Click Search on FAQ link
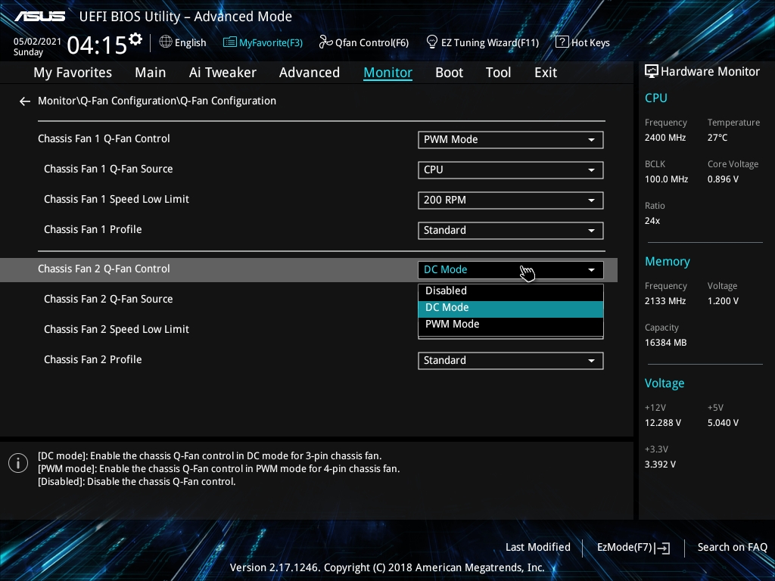The image size is (775, 581). (x=732, y=548)
